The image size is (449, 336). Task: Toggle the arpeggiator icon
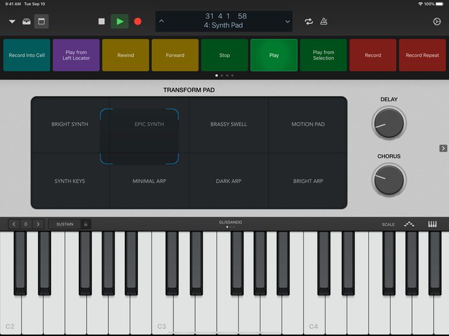point(409,224)
